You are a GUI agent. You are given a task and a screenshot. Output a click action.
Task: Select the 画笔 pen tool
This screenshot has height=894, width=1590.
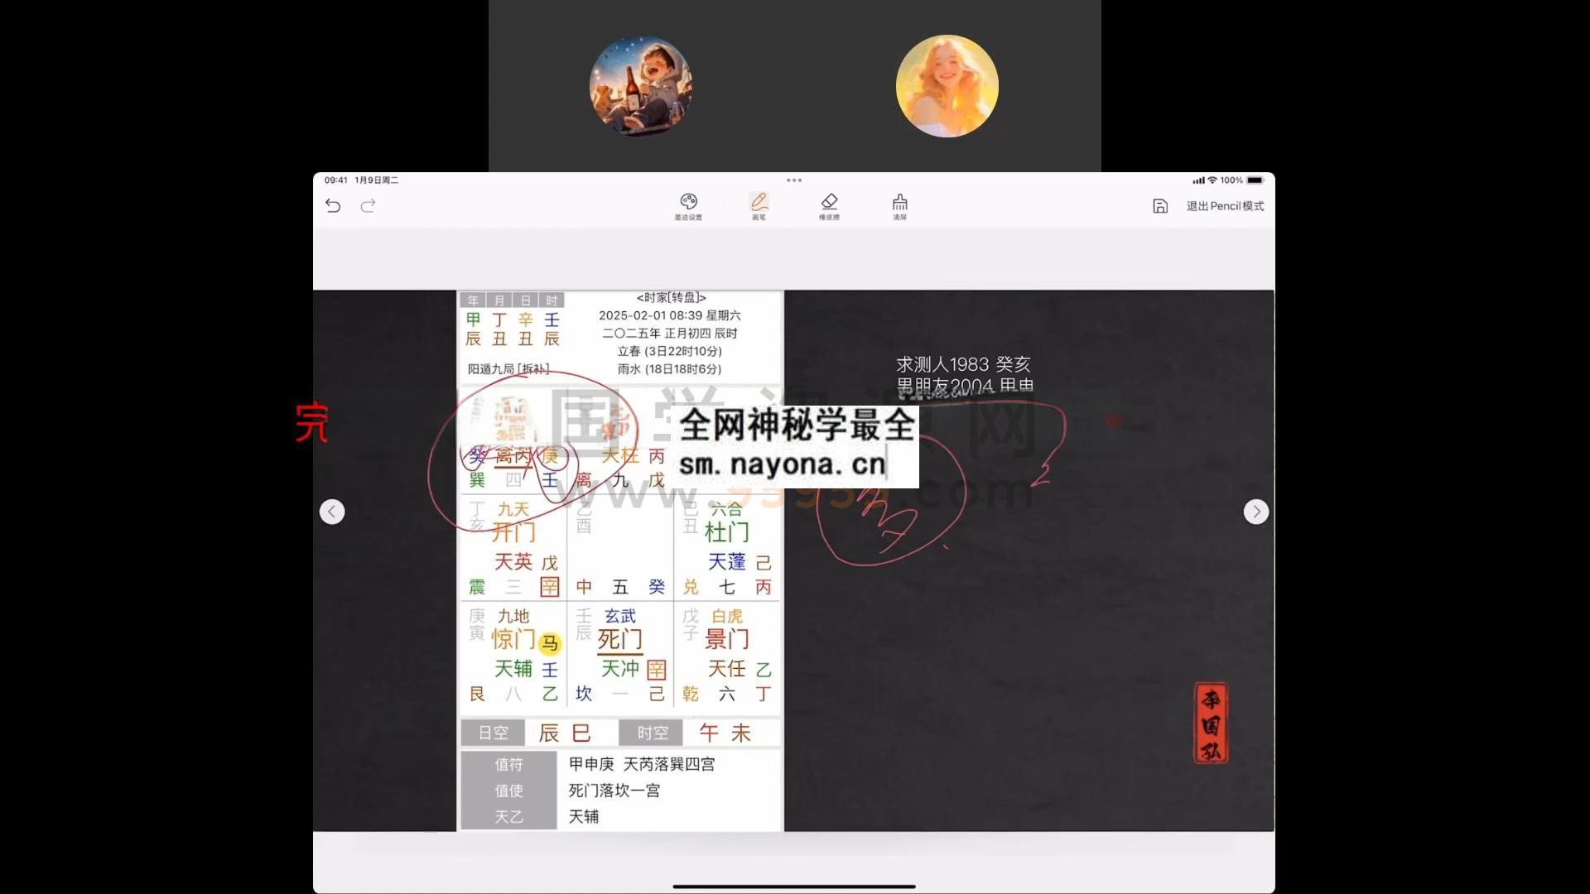[759, 206]
